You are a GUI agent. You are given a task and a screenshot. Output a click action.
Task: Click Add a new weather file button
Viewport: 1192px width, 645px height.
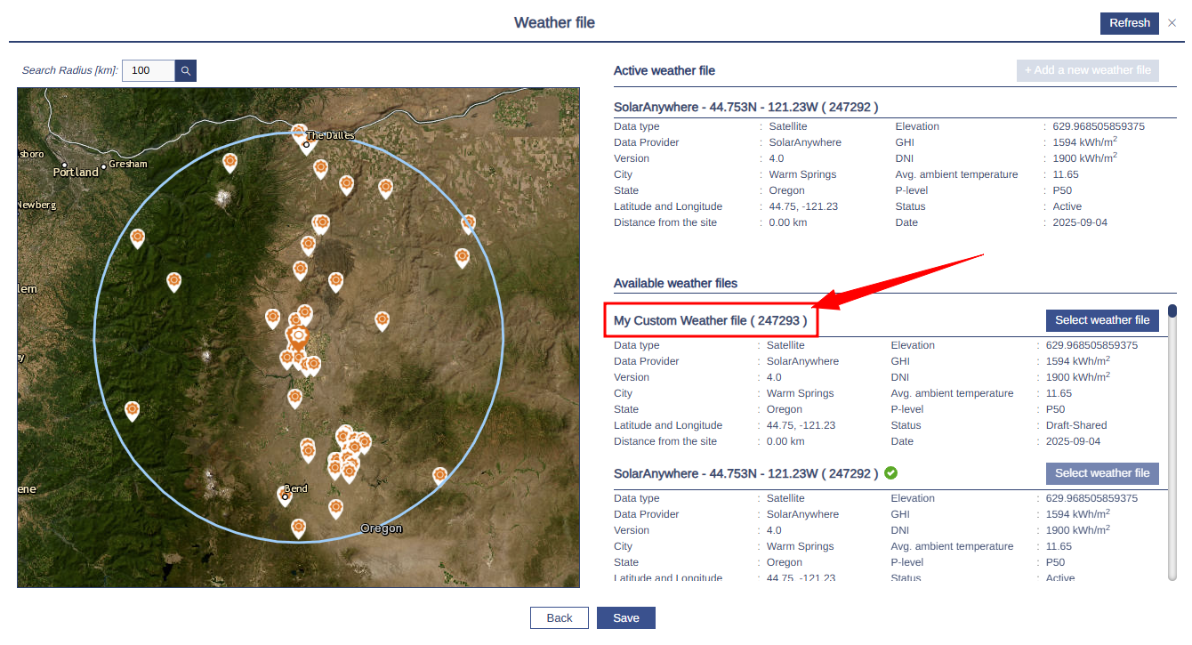point(1088,70)
